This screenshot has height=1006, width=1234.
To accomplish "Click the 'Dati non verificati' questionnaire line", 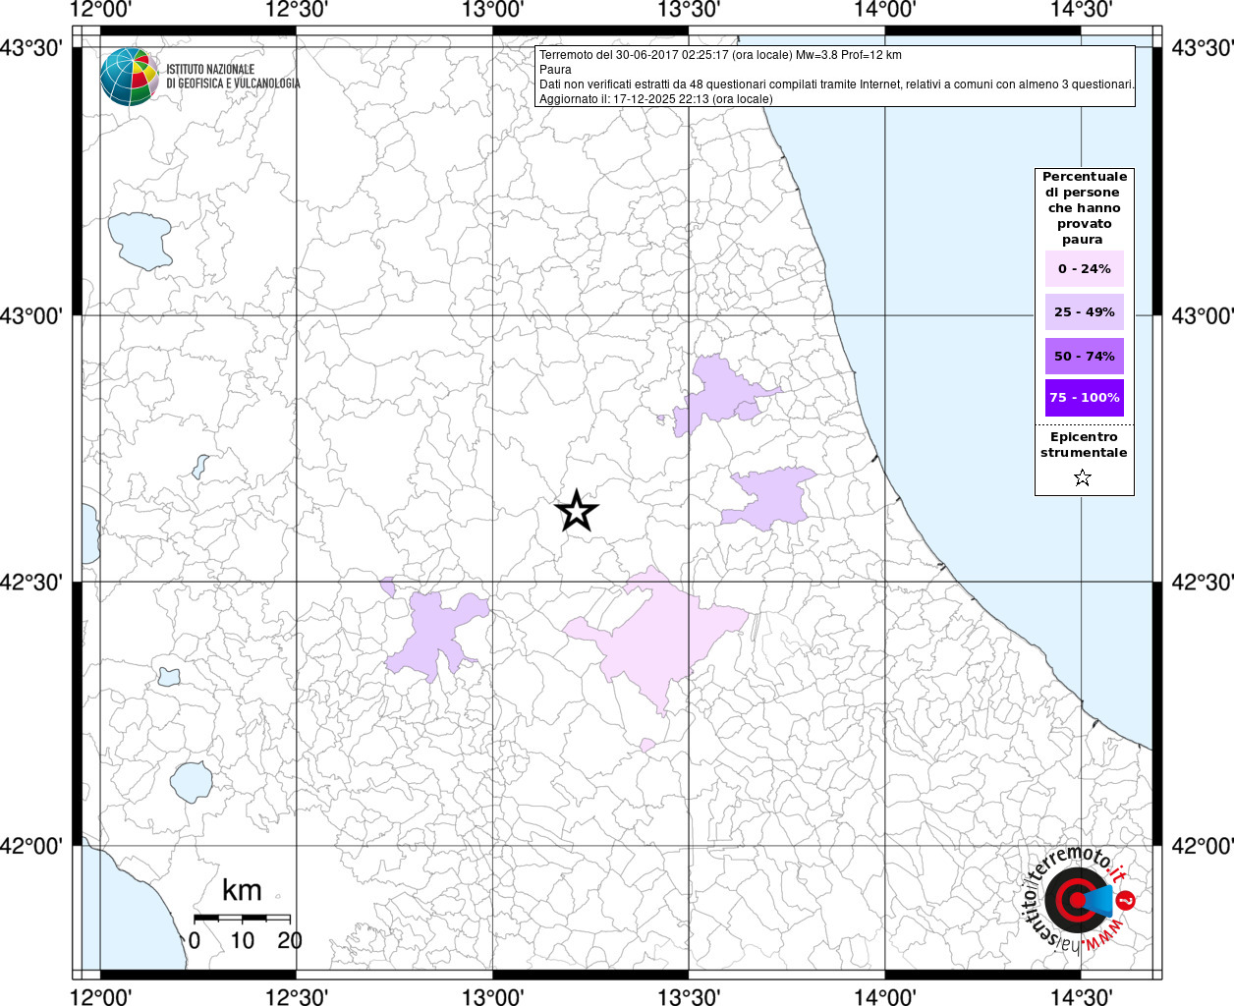I will tap(837, 84).
